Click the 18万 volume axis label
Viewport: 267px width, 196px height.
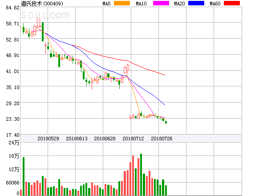click(x=14, y=156)
